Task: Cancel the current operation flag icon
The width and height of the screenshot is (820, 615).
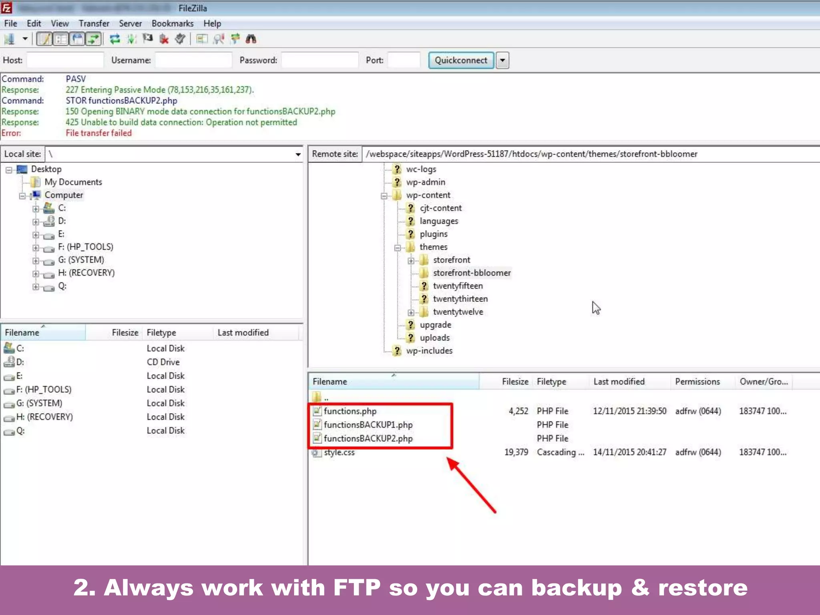Action: [148, 39]
